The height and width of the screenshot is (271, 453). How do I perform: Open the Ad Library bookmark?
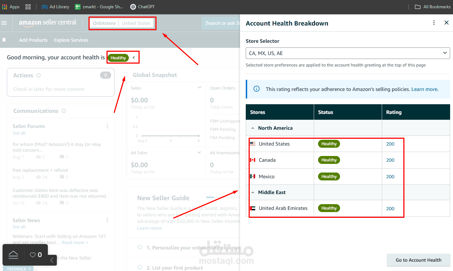coord(55,6)
